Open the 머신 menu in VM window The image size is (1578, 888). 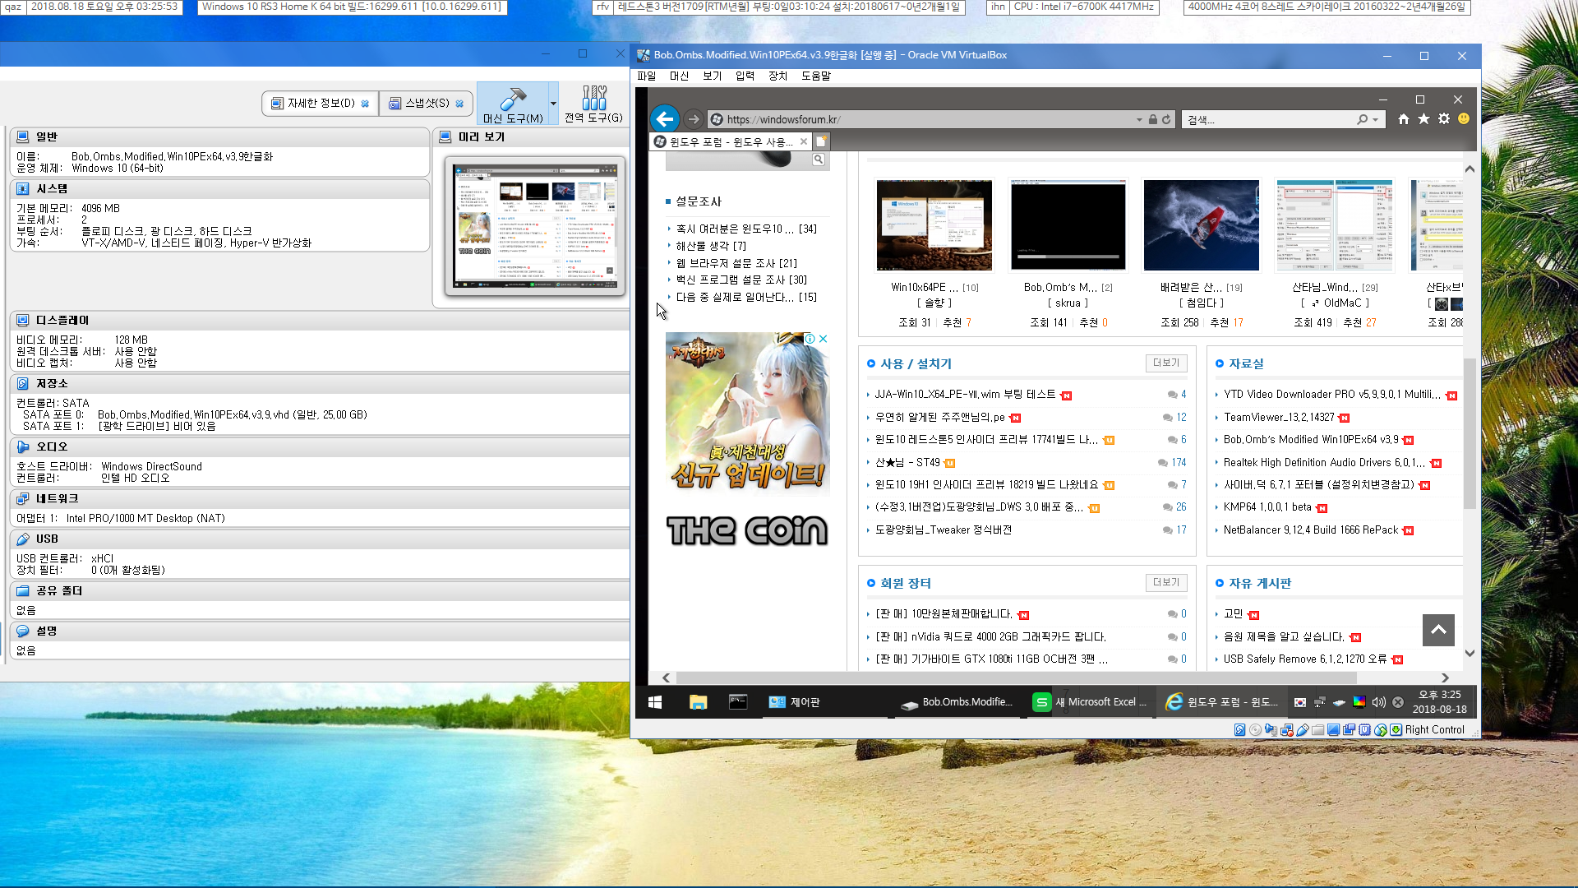[680, 76]
